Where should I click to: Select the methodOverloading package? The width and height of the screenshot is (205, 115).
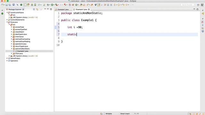[x=22, y=39]
